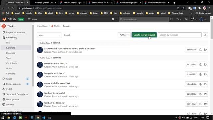Open Project information in sidebar
The width and height of the screenshot is (213, 120).
click(16, 32)
